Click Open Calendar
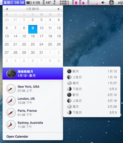The width and height of the screenshot is (123, 143). click(17, 137)
